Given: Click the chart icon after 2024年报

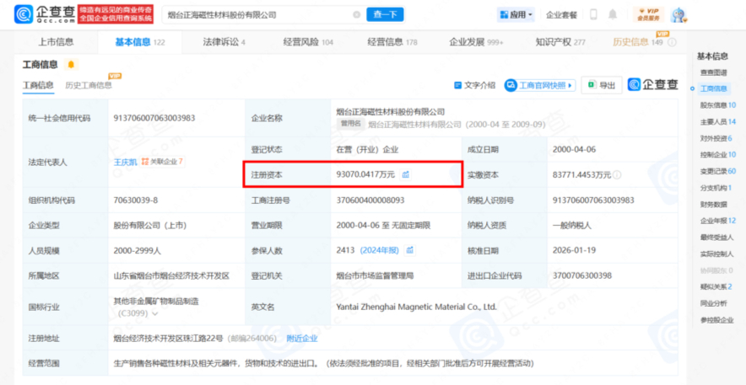Looking at the screenshot, I should [410, 250].
